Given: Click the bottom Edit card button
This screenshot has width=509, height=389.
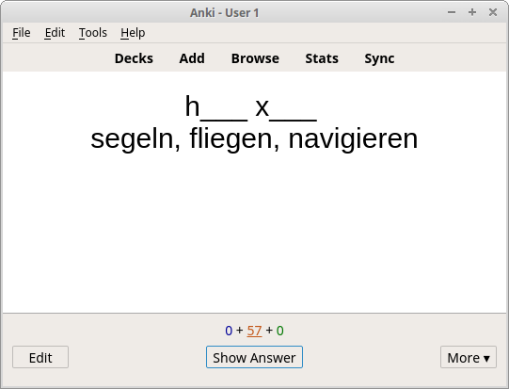Looking at the screenshot, I should [40, 357].
